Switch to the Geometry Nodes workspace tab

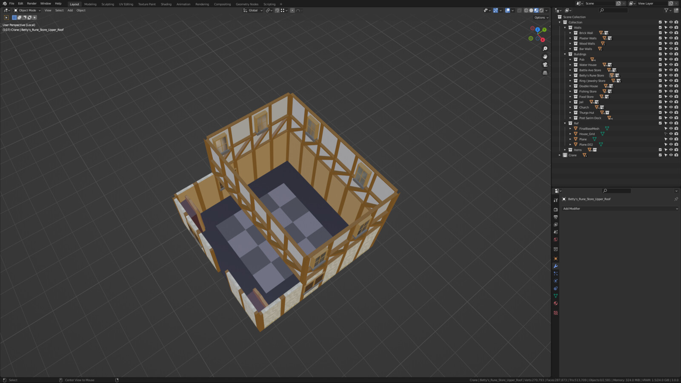pyautogui.click(x=247, y=4)
